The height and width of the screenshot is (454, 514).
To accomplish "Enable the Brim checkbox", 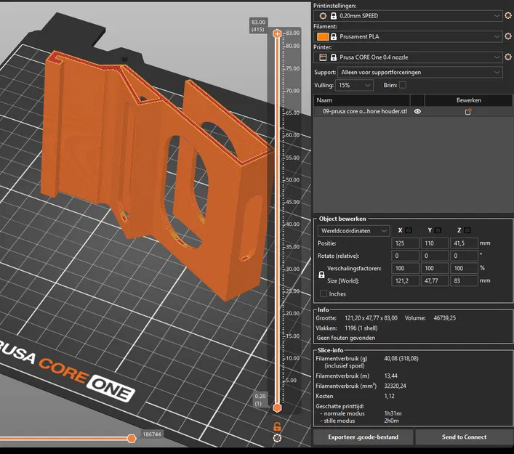I will pos(403,85).
